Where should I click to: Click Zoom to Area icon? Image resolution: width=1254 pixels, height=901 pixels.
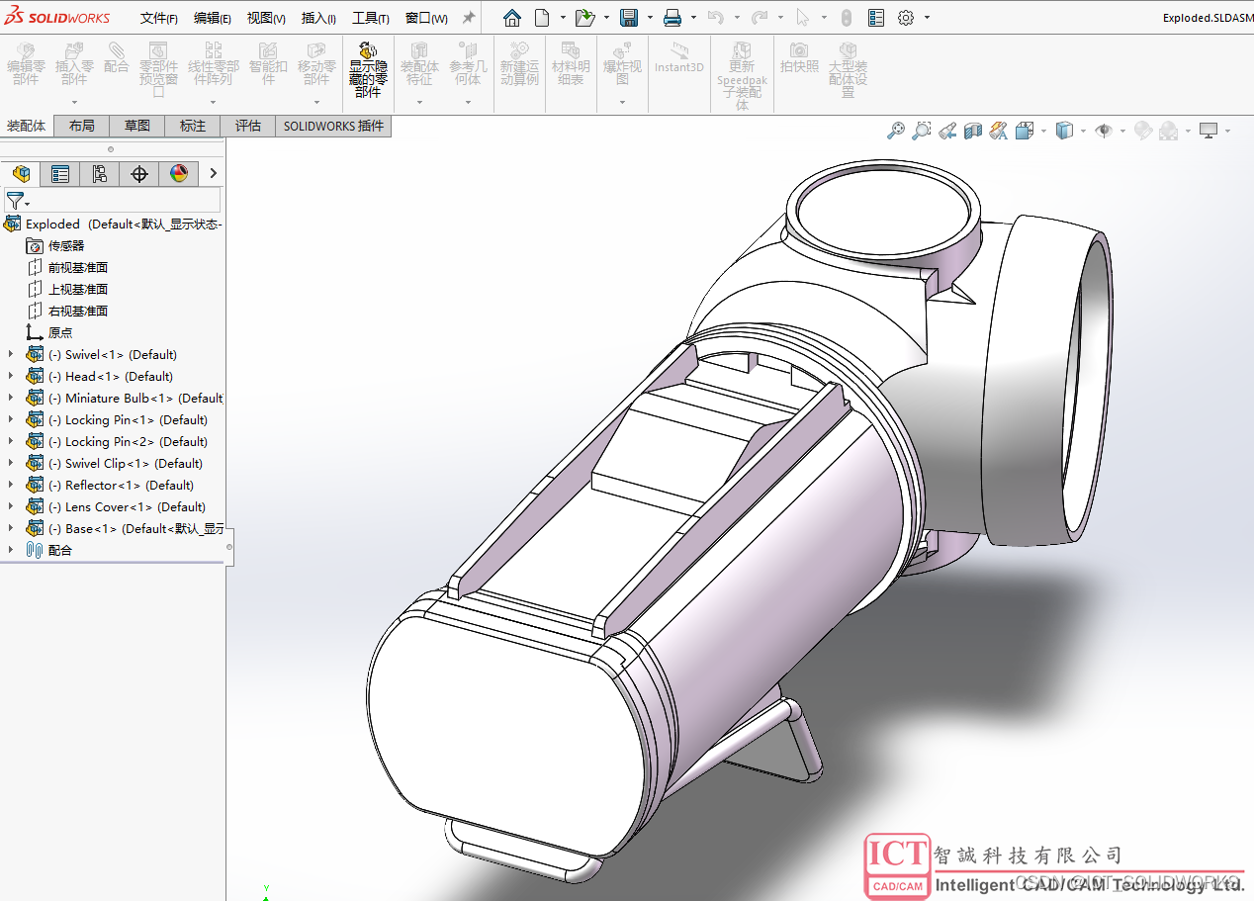click(x=922, y=130)
